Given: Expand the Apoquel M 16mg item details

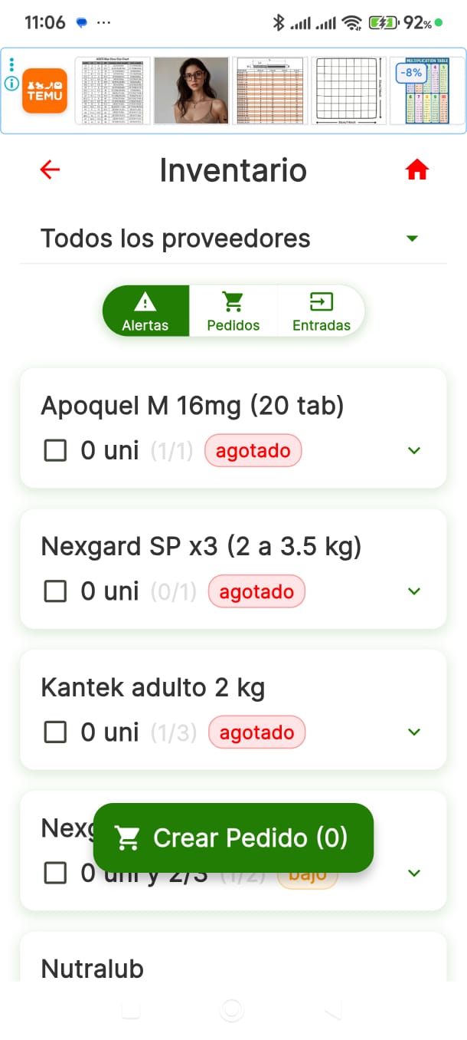Looking at the screenshot, I should click(x=413, y=450).
